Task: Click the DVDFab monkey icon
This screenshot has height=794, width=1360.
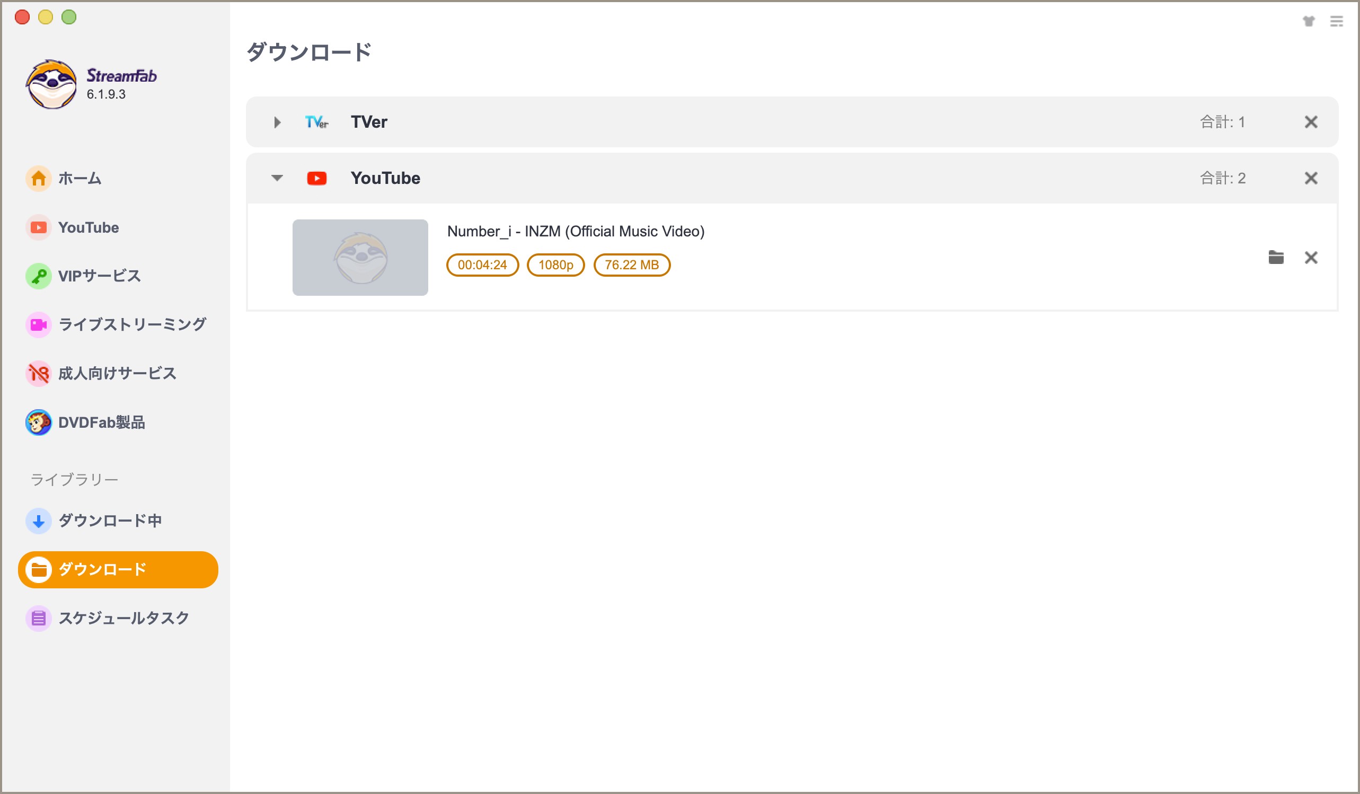Action: [x=38, y=422]
